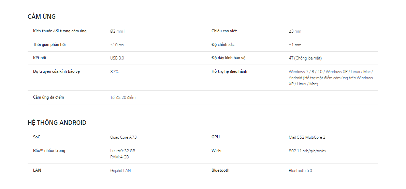Image resolution: width=406 pixels, height=189 pixels.
Task: Click the Hỗ trợ hệ điều hành label
Action: pos(229,71)
